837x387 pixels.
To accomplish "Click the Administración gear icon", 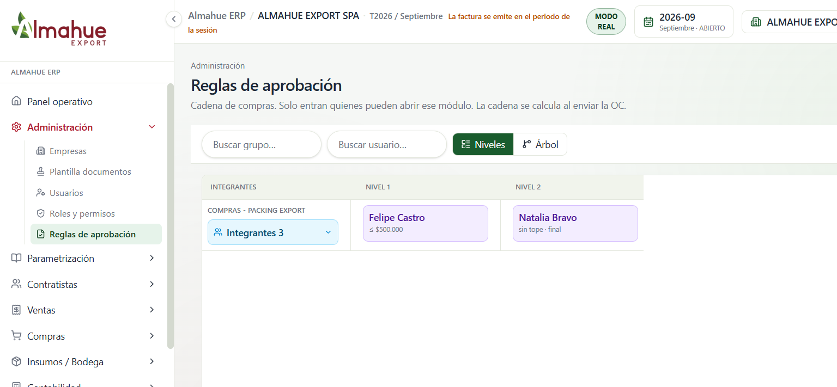I will (16, 127).
